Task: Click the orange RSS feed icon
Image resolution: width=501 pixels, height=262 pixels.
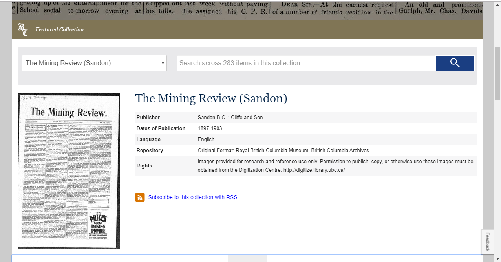Action: [x=140, y=197]
